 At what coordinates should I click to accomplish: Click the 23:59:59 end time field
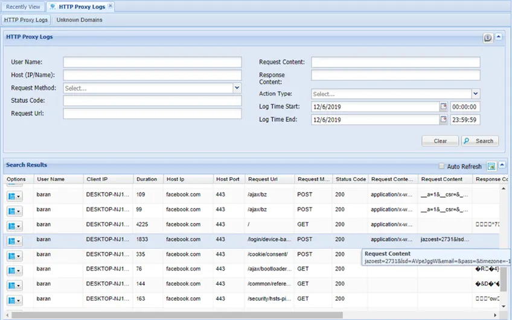tap(465, 119)
